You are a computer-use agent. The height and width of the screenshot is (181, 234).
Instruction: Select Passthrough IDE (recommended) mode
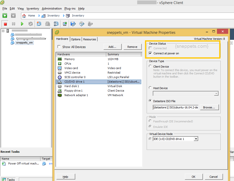(150, 121)
